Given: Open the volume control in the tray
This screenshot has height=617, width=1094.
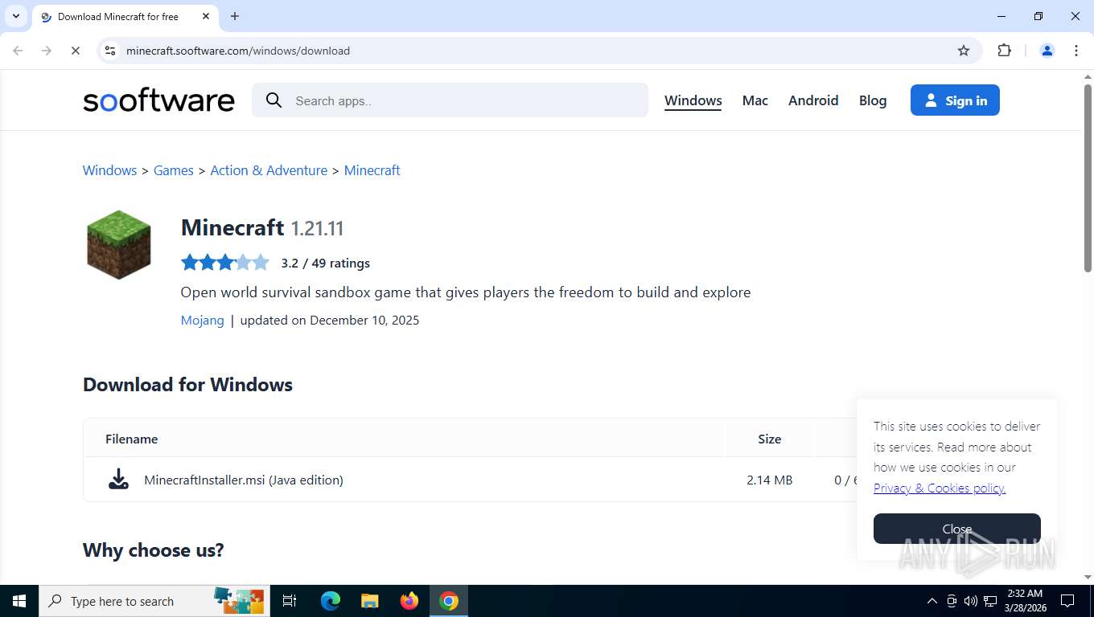Looking at the screenshot, I should coord(971,601).
